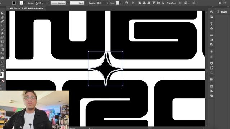Expand the Select Similar Objects dropdown
230x129 pixels.
point(188,3)
